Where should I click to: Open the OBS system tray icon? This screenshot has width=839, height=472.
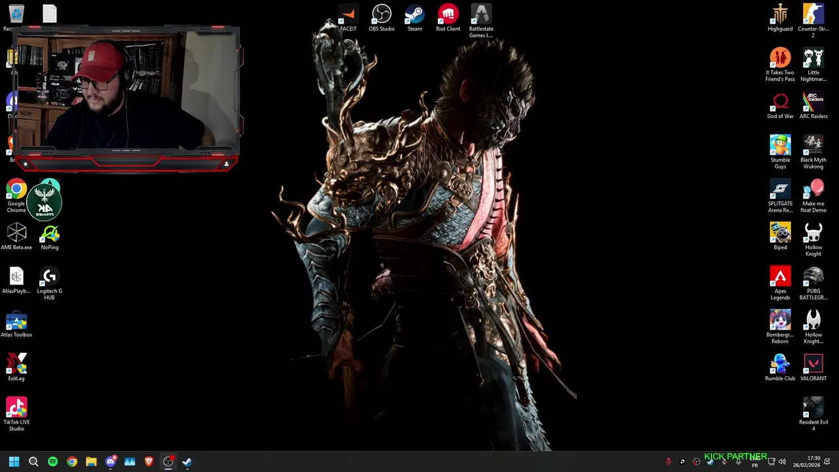click(696, 462)
